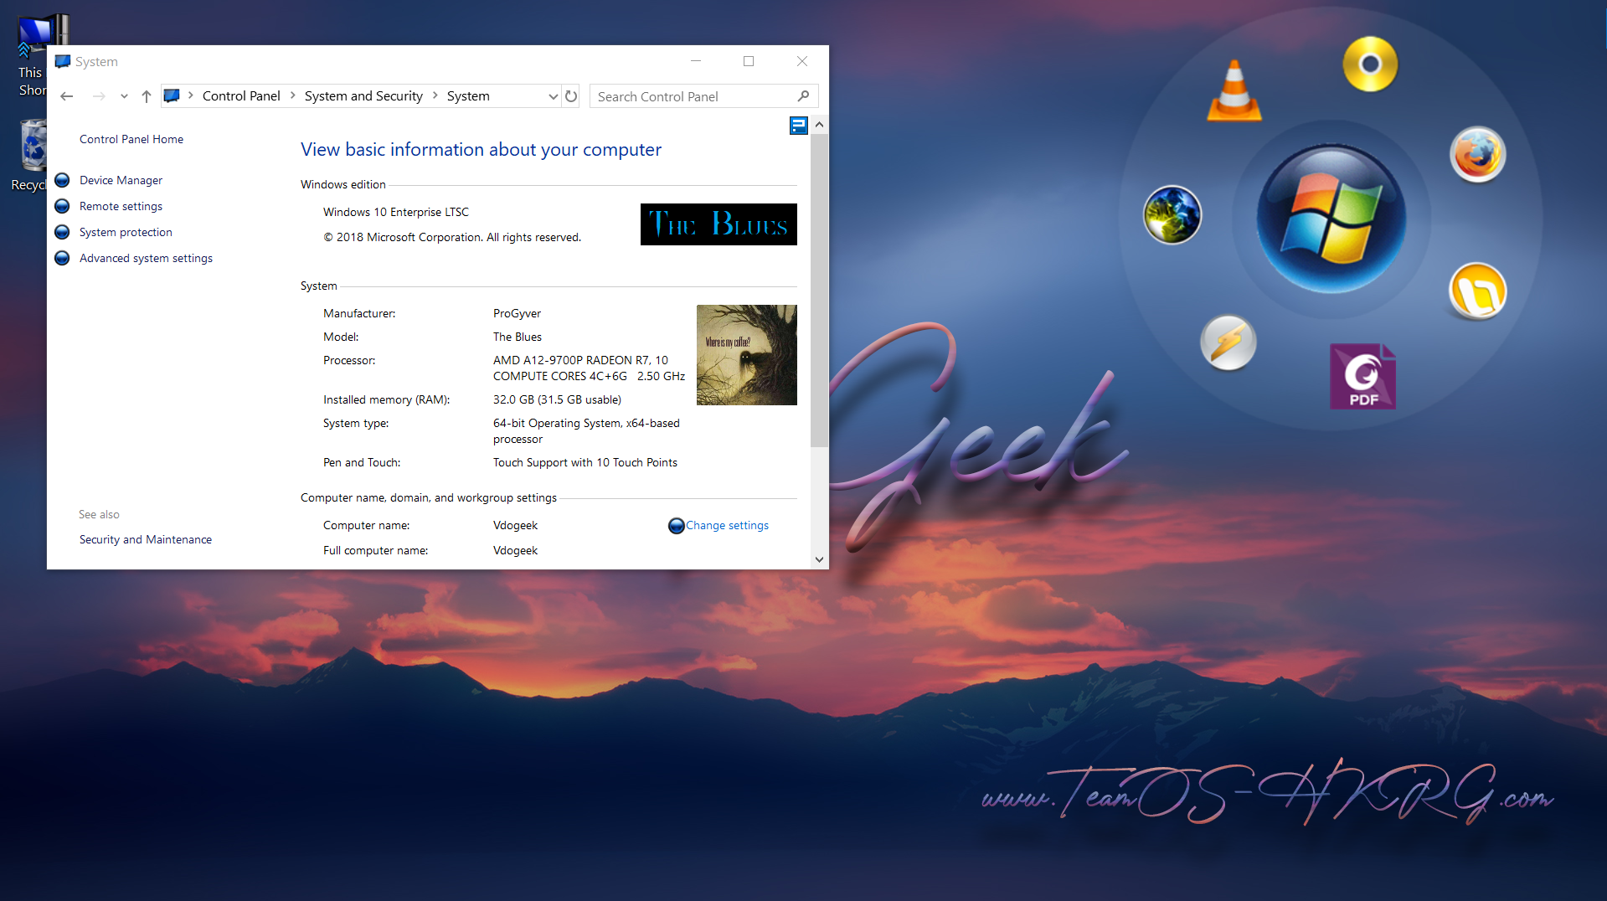Launch the lightning bolt application icon
Viewport: 1607px width, 901px height.
tap(1228, 342)
